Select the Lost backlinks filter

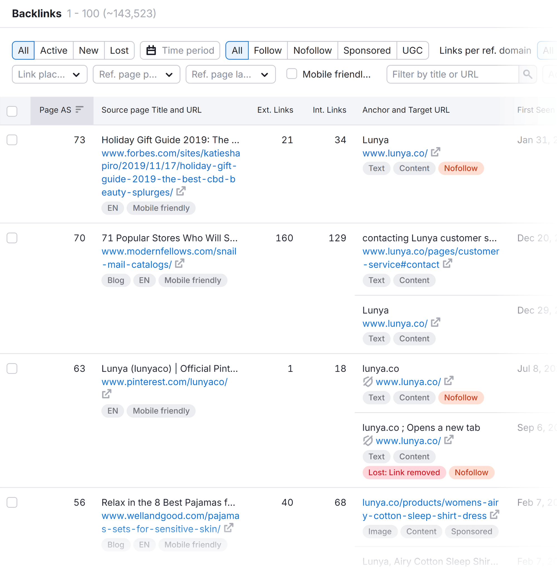point(119,50)
